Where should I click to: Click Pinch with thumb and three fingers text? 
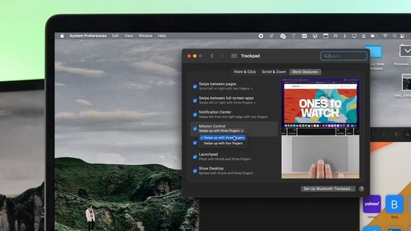[225, 159]
